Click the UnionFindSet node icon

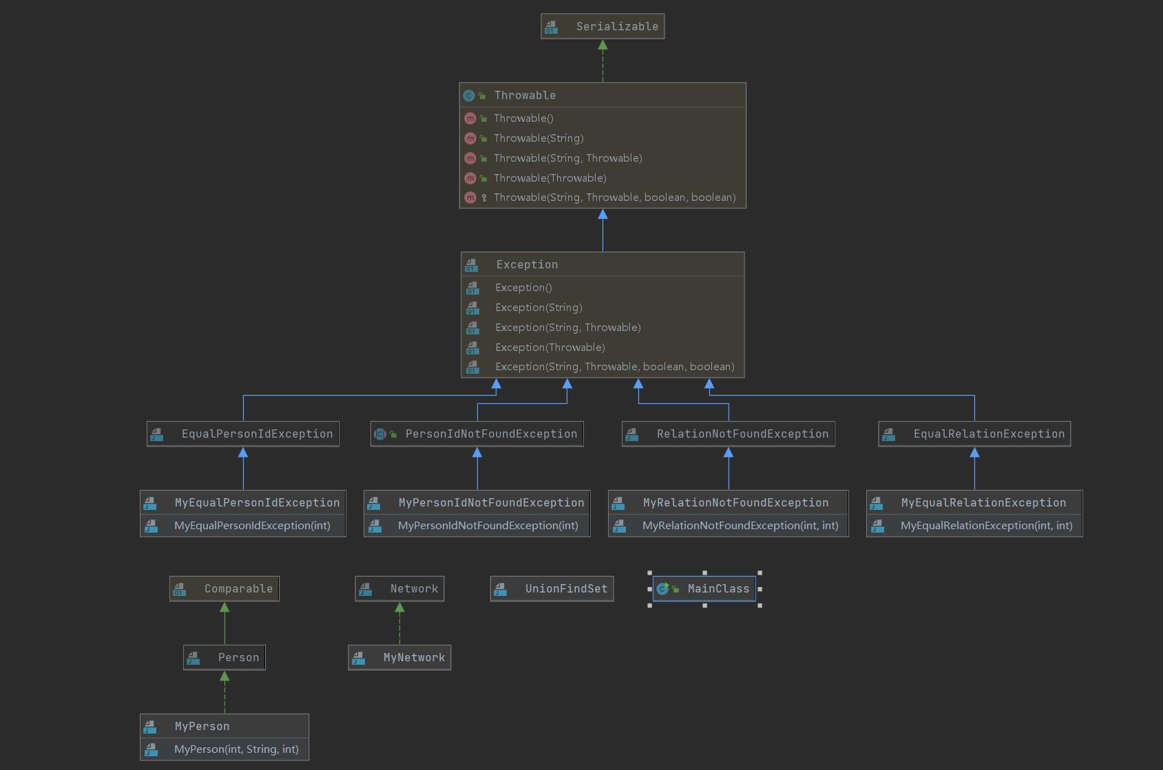tap(501, 589)
